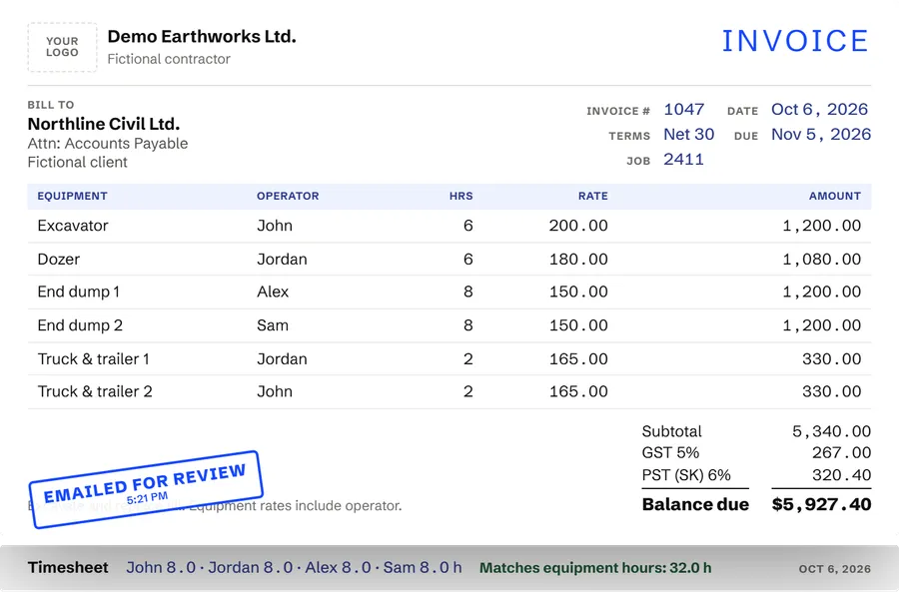The image size is (899, 592).
Task: Click the RATE column header
Action: coord(592,196)
